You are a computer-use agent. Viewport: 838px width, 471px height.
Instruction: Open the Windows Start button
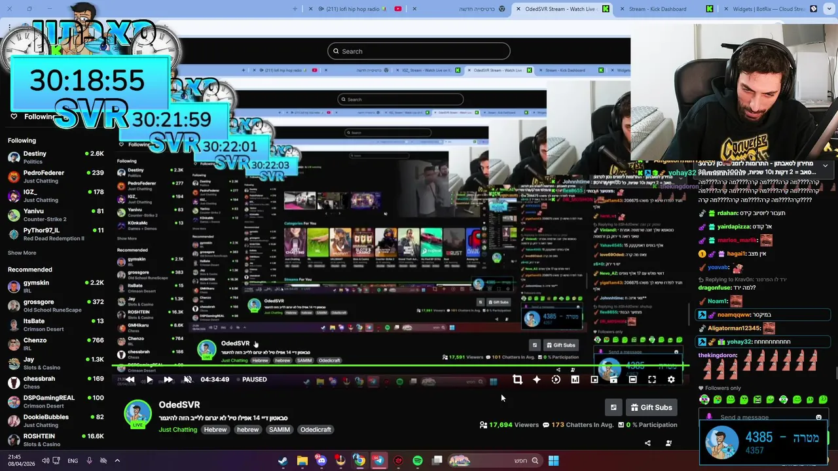tap(553, 461)
